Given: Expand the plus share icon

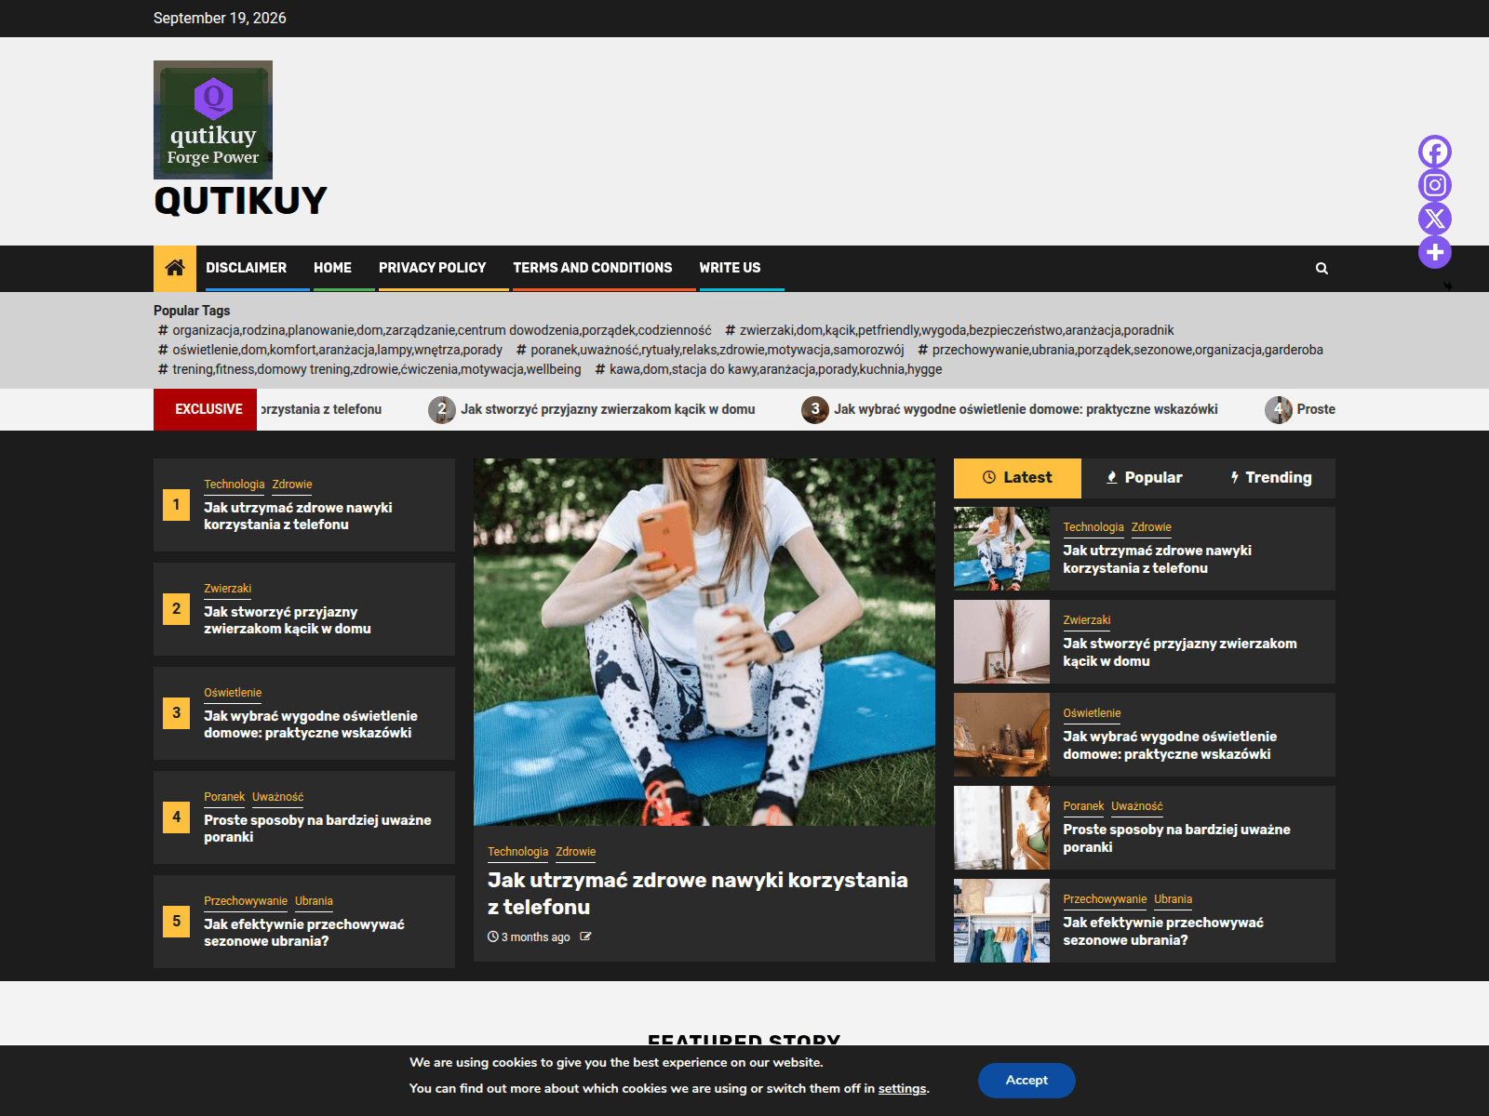Looking at the screenshot, I should (x=1434, y=252).
